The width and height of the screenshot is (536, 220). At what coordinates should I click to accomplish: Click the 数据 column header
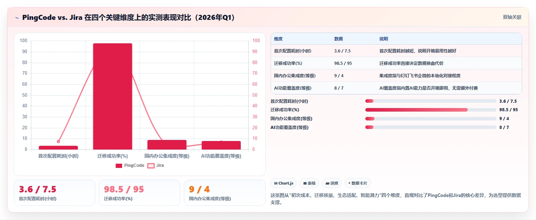(x=339, y=39)
